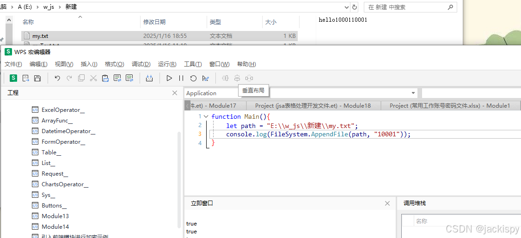The width and height of the screenshot is (521, 238).
Task: Select the ChartsOperator_ module
Action: tap(65, 184)
